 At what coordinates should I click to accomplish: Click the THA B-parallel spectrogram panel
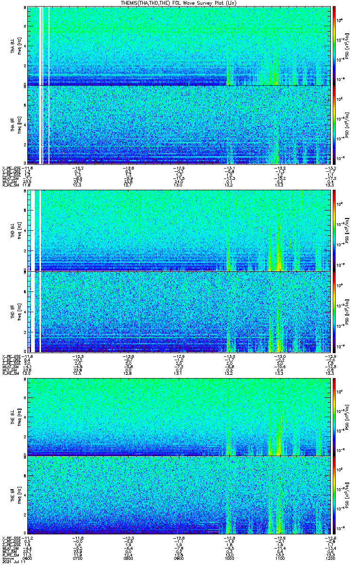pyautogui.click(x=178, y=125)
